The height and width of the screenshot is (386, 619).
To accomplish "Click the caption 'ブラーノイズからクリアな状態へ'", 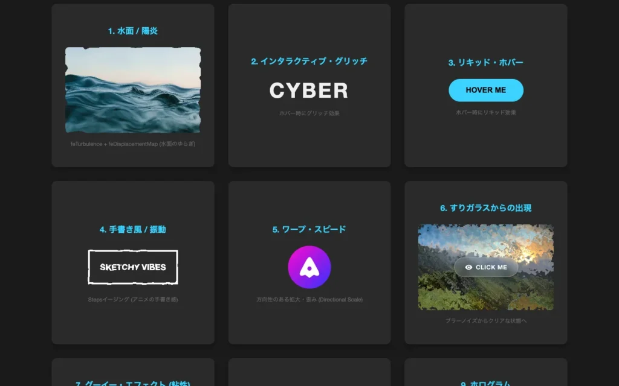I will click(x=485, y=321).
